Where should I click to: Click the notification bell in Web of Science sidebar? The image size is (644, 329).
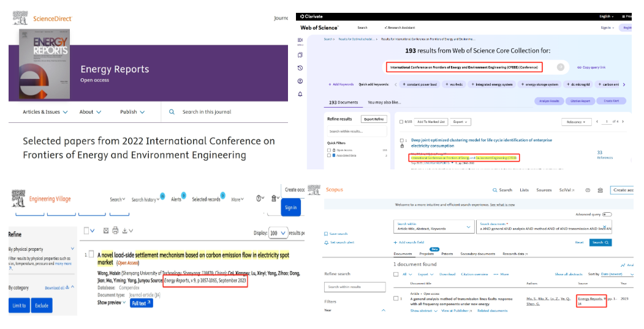(300, 94)
